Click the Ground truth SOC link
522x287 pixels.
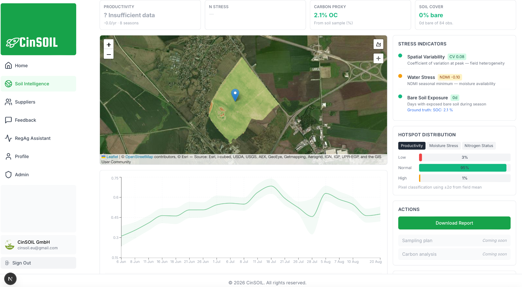[430, 110]
